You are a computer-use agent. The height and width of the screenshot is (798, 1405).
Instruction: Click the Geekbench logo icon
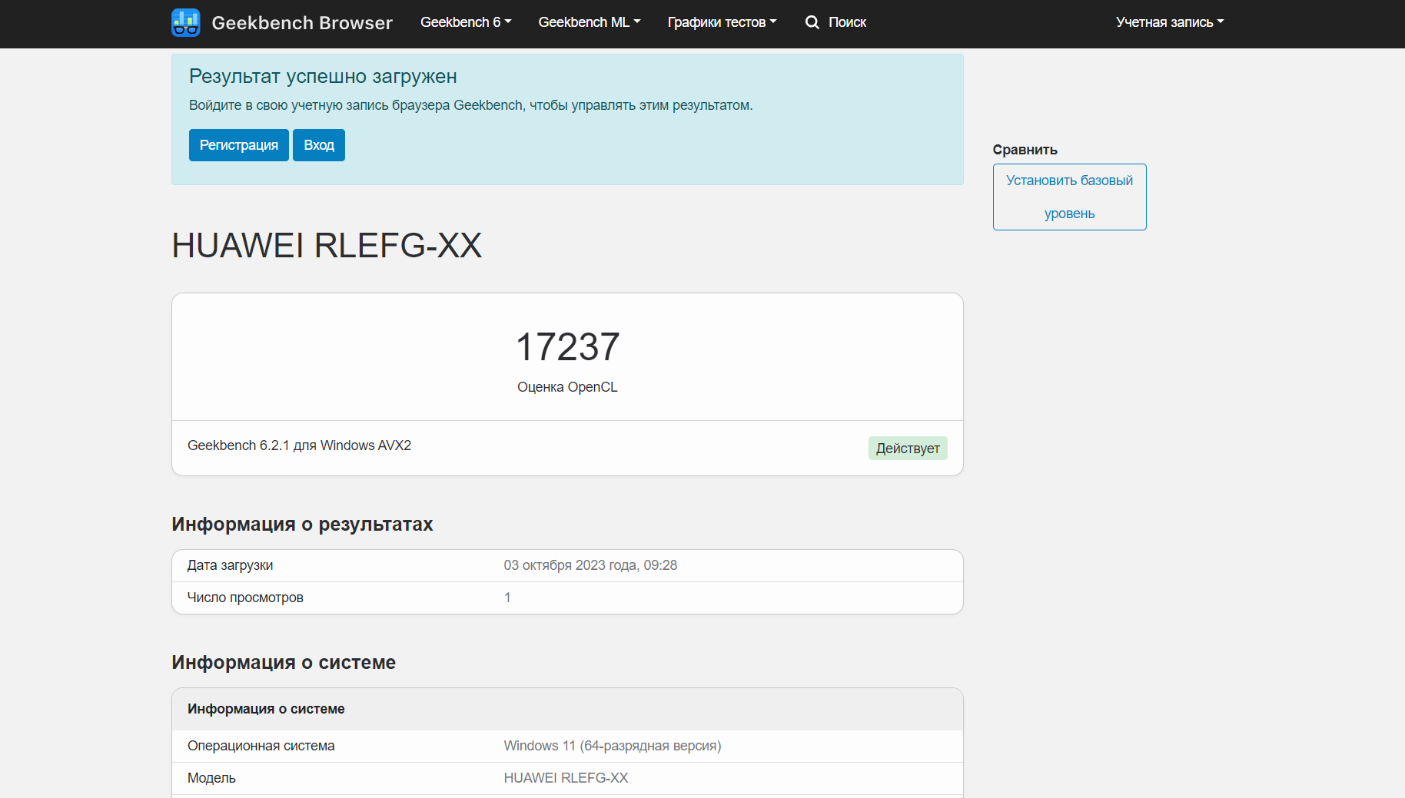click(186, 23)
